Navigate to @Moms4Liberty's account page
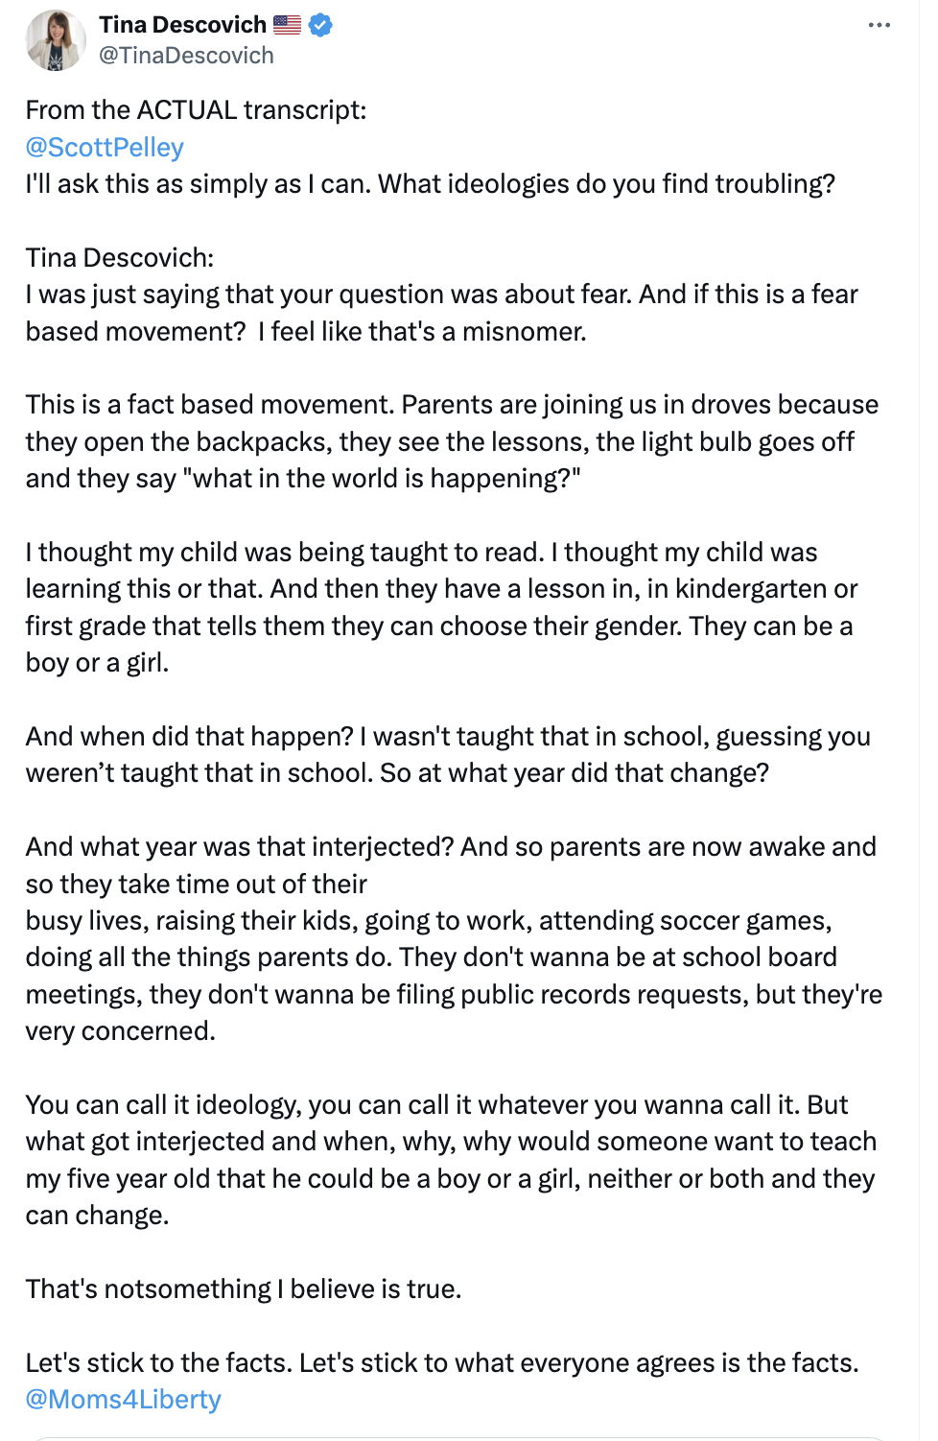This screenshot has height=1441, width=938. (x=123, y=1400)
